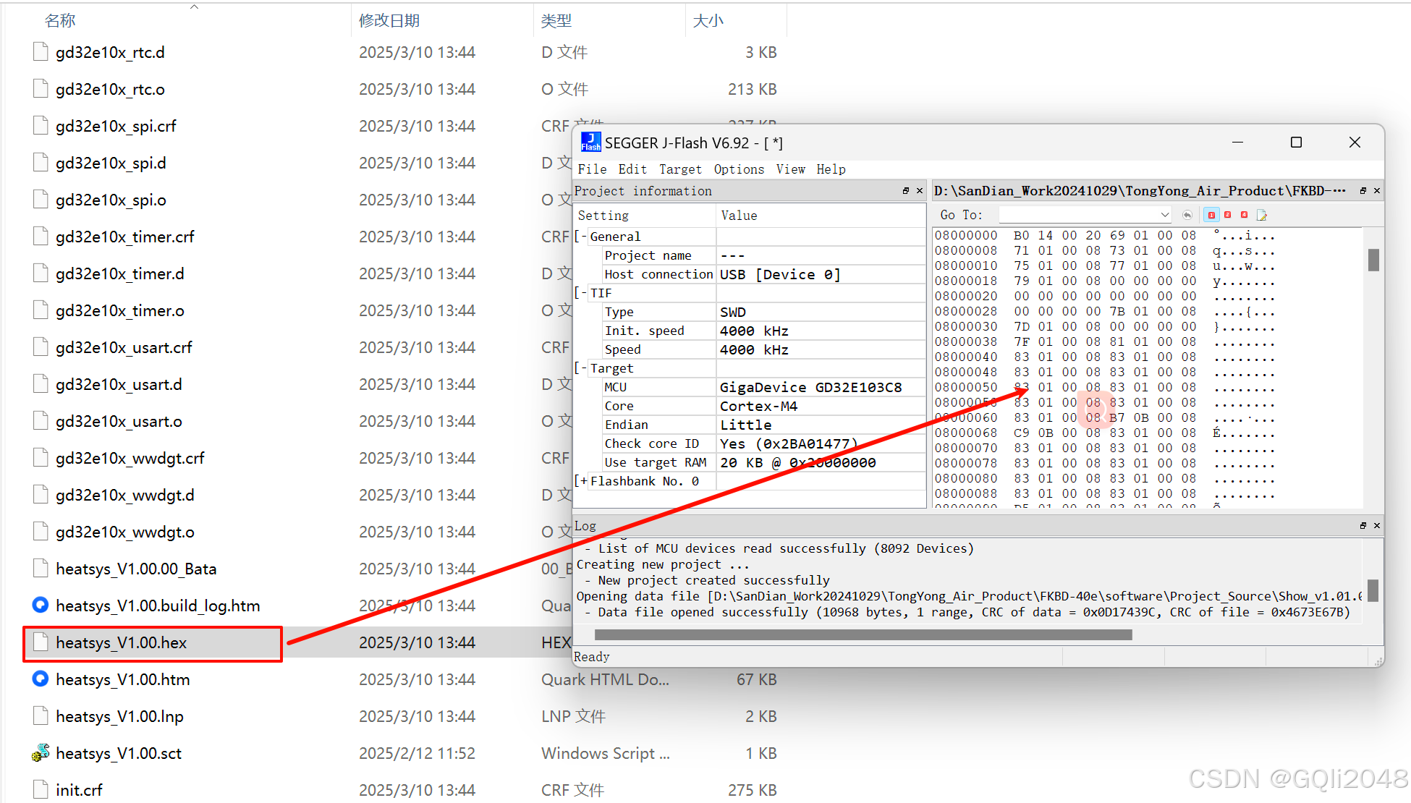Undock the hex data file panel

pyautogui.click(x=1363, y=191)
